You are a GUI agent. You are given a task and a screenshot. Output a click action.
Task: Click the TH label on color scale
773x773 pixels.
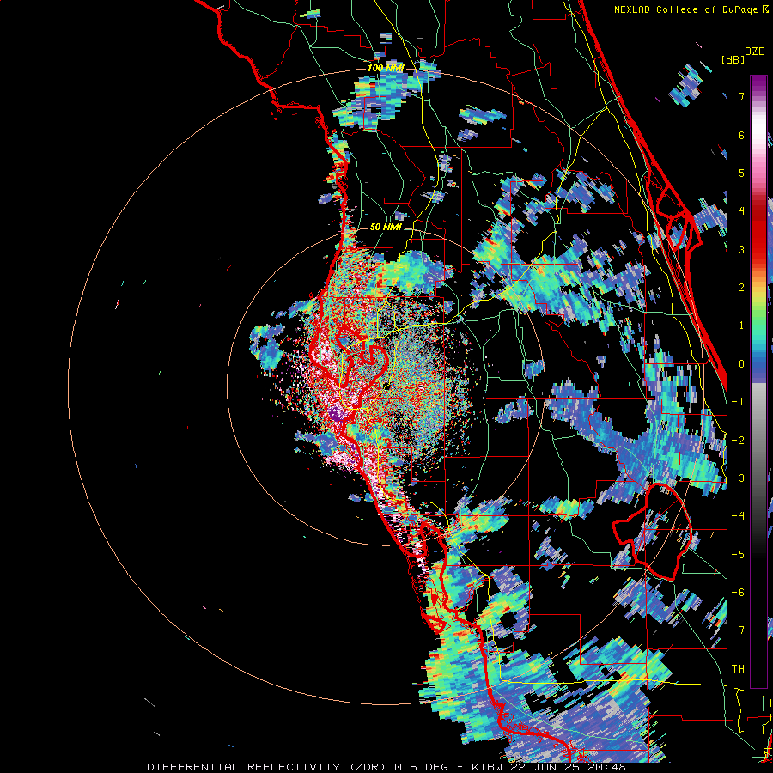coord(738,669)
